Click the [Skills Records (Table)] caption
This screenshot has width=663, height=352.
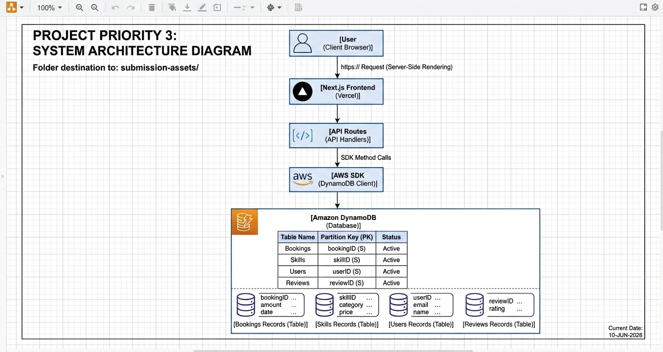(x=347, y=325)
